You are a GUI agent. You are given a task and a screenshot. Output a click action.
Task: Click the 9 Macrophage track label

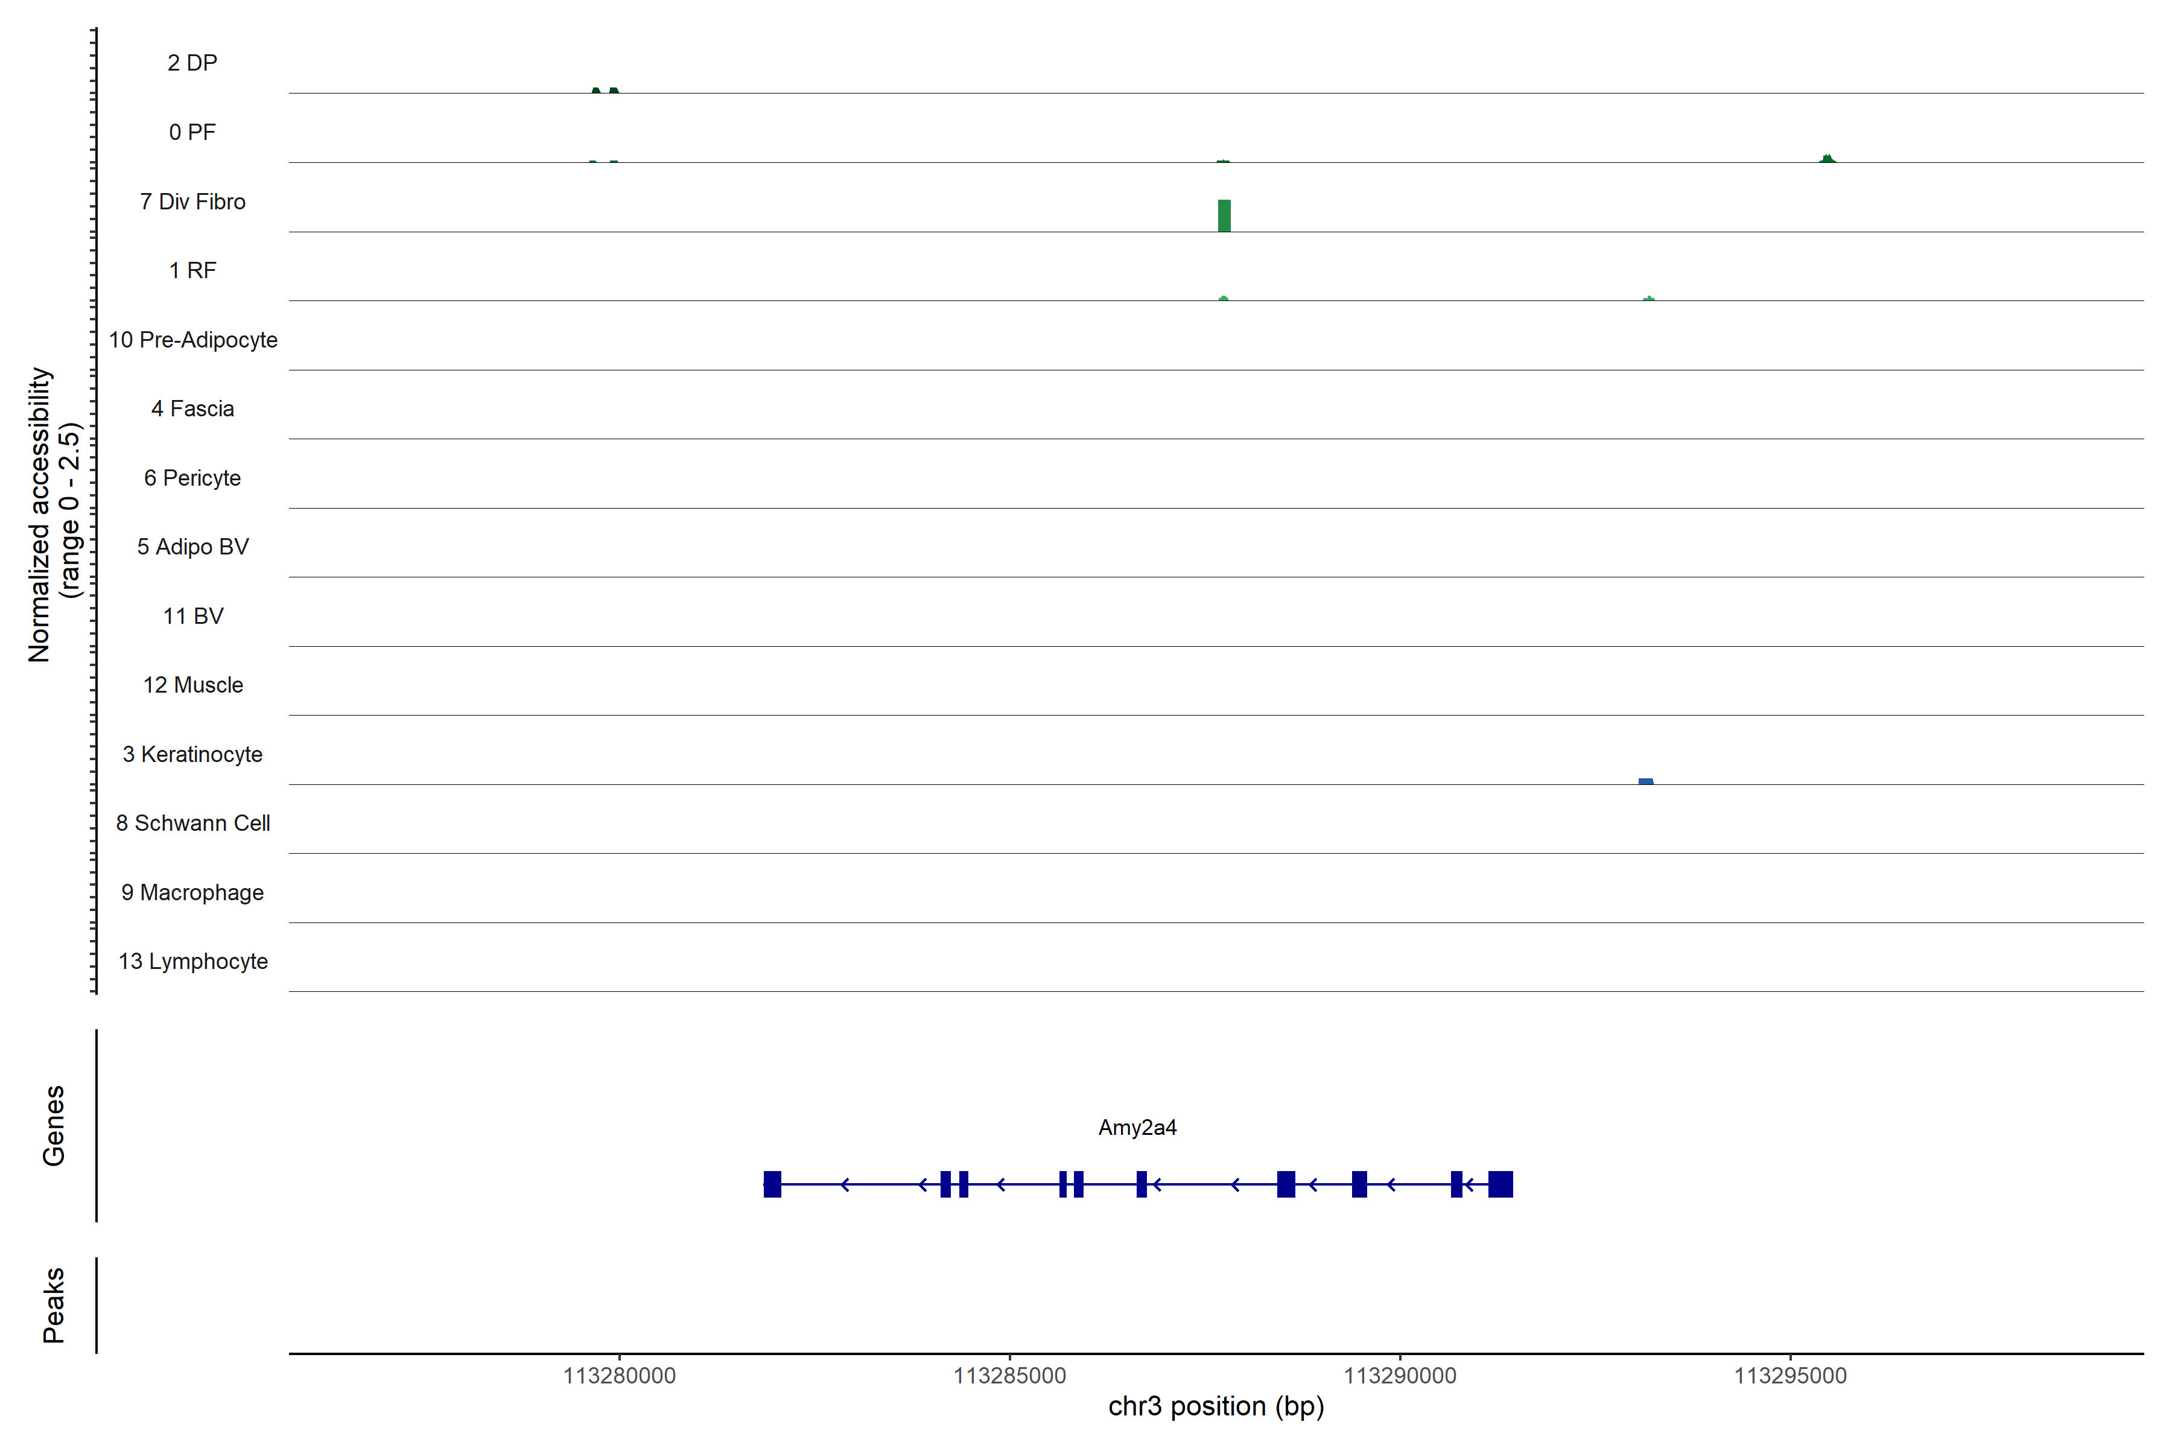[x=193, y=892]
